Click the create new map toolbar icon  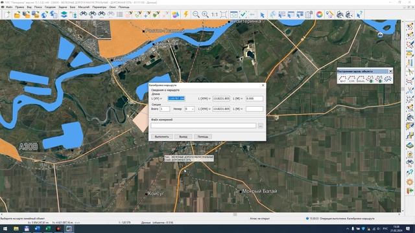8,14
